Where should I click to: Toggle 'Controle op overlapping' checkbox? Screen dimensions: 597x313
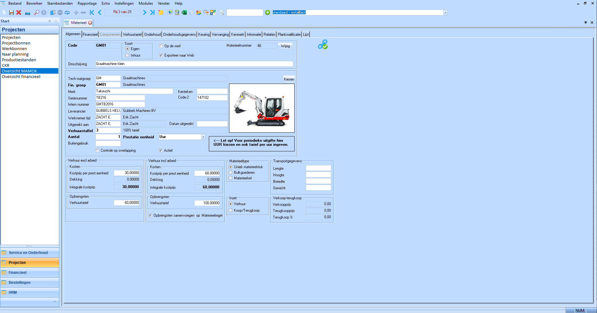97,150
